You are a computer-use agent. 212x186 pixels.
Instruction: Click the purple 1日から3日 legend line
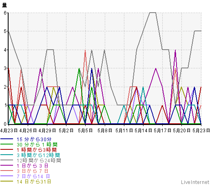pos(7,165)
